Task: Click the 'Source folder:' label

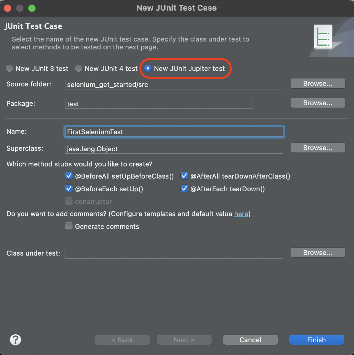Action: pyautogui.click(x=29, y=84)
